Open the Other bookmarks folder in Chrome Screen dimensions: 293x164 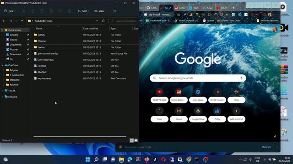coord(267,20)
